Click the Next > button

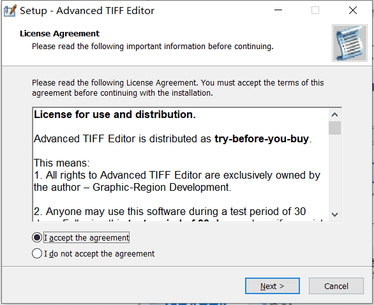pos(273,286)
